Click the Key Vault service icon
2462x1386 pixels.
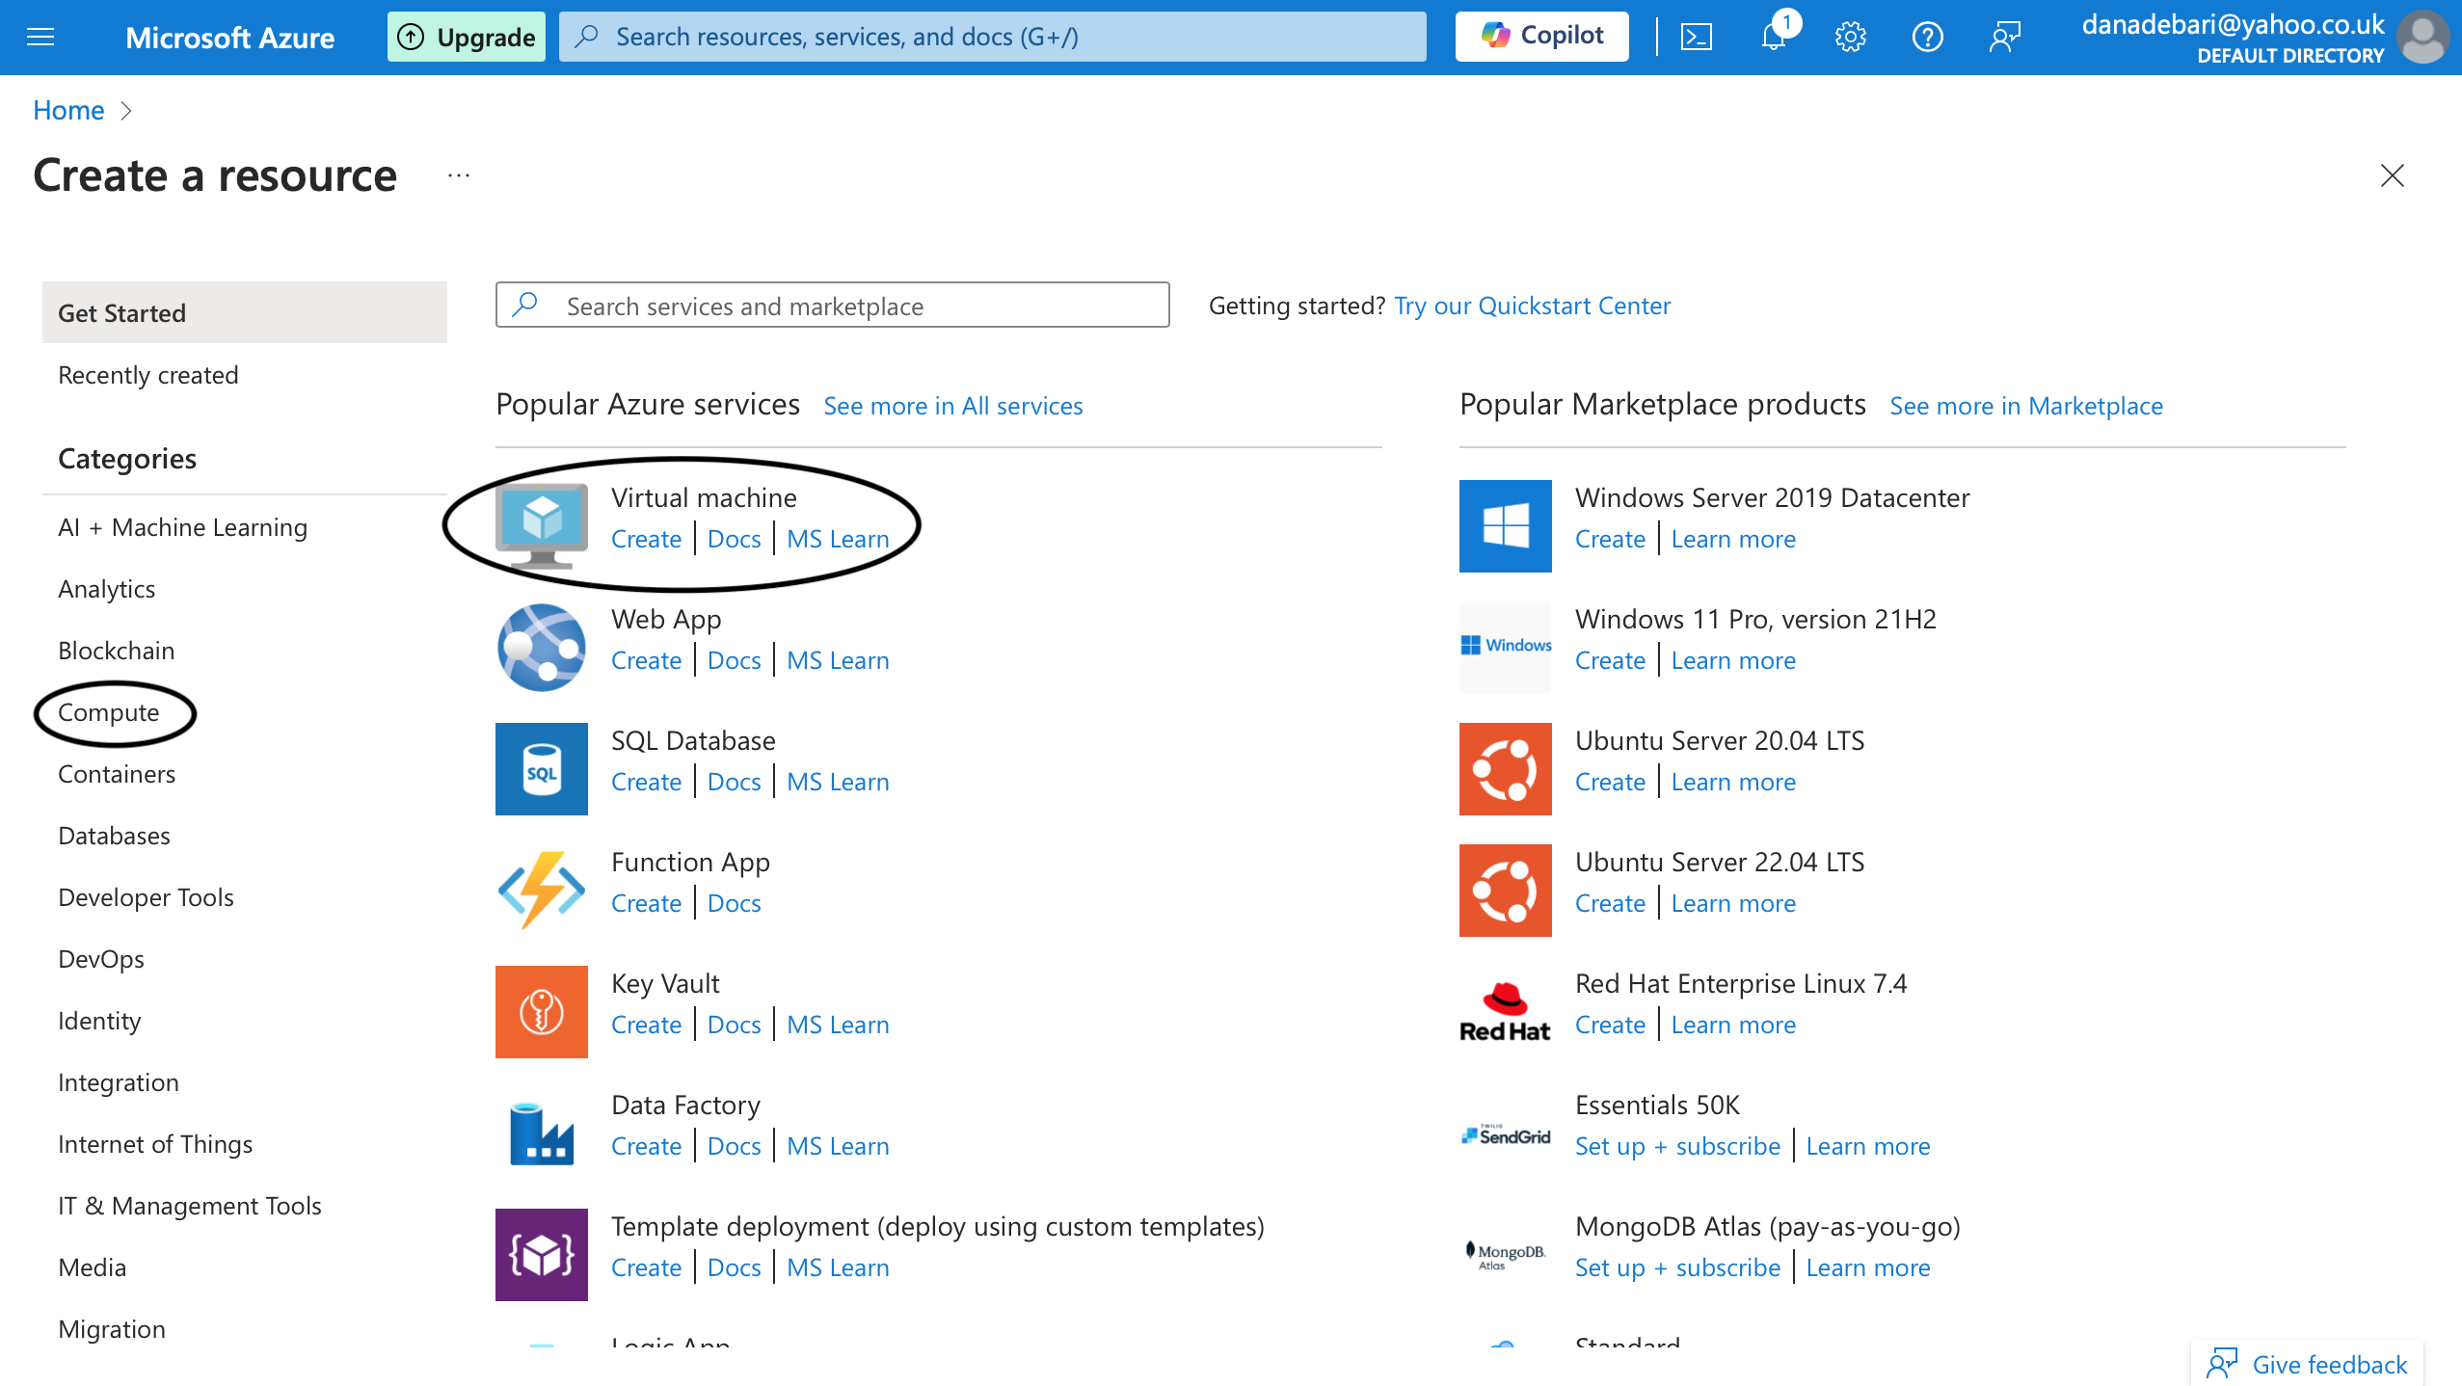542,1011
